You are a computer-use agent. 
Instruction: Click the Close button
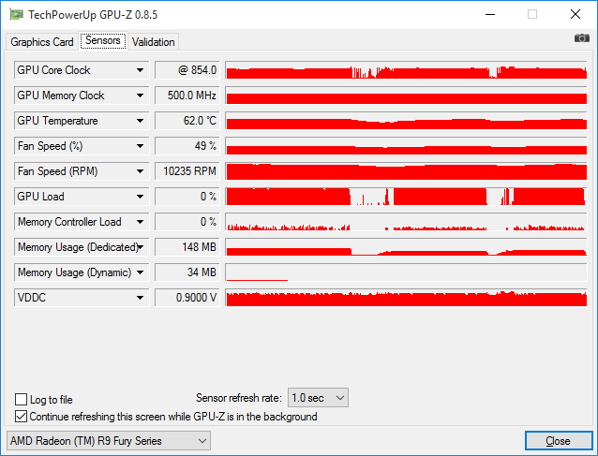pyautogui.click(x=559, y=441)
